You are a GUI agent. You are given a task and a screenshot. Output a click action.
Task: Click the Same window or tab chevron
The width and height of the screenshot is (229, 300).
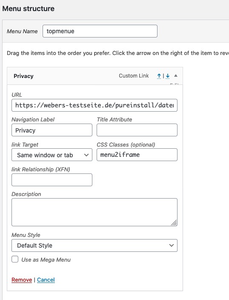pos(86,155)
